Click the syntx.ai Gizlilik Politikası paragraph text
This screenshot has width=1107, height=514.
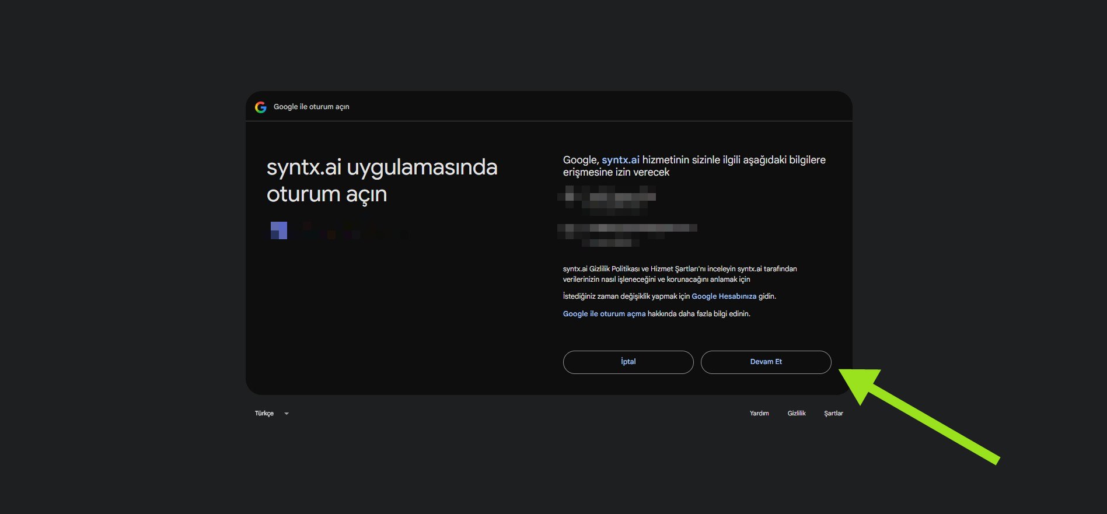point(680,274)
